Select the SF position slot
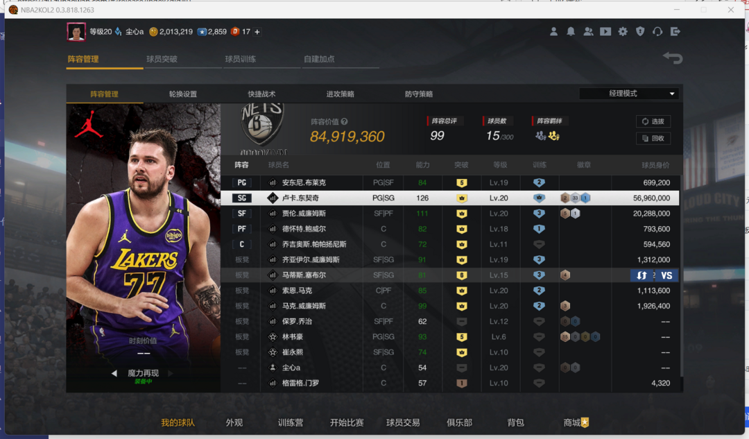Image resolution: width=749 pixels, height=439 pixels. [x=242, y=214]
